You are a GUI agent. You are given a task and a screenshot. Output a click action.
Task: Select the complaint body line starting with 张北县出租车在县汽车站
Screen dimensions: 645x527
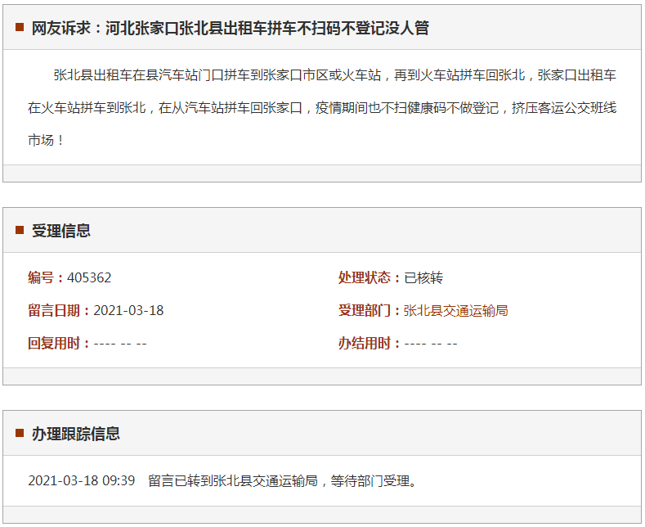point(335,75)
